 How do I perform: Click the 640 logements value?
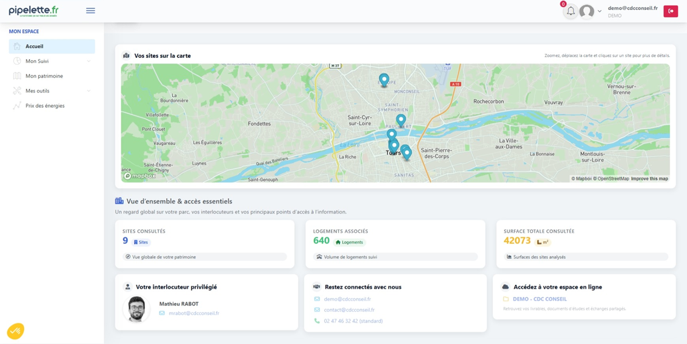point(321,241)
